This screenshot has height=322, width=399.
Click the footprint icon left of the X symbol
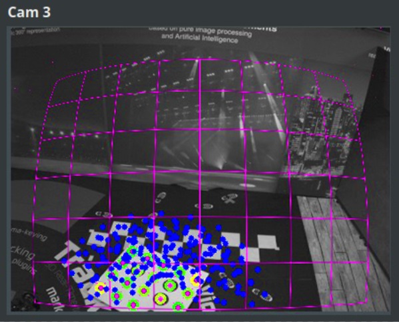point(161,197)
